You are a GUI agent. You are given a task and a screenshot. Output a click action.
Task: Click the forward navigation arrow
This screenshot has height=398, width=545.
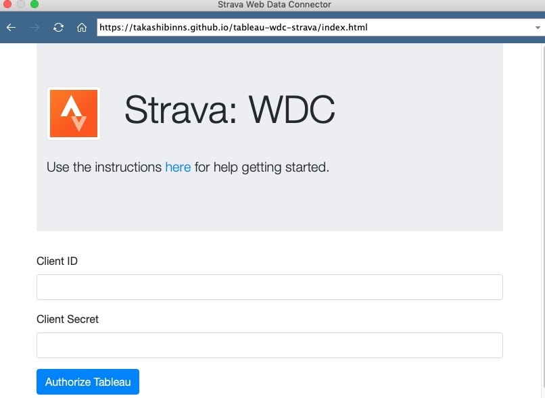[x=34, y=28]
